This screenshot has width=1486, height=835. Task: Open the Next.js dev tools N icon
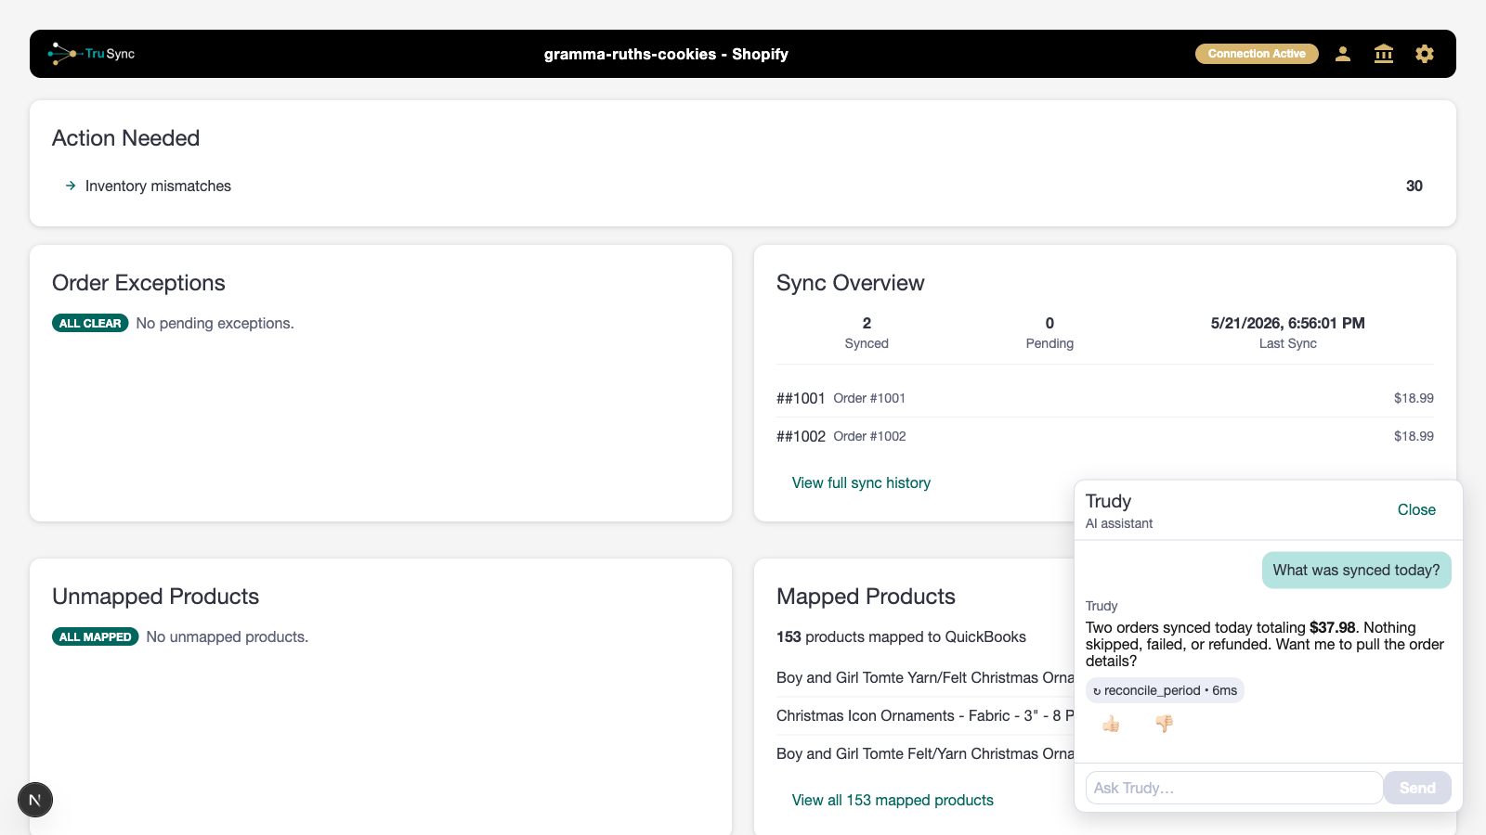pyautogui.click(x=35, y=800)
